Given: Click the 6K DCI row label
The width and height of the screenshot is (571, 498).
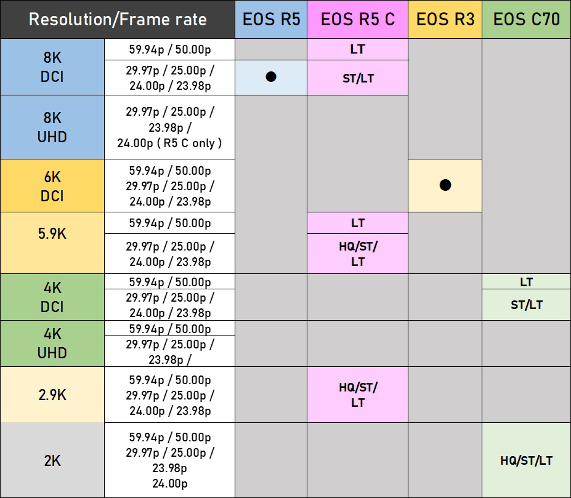Looking at the screenshot, I should pyautogui.click(x=52, y=186).
